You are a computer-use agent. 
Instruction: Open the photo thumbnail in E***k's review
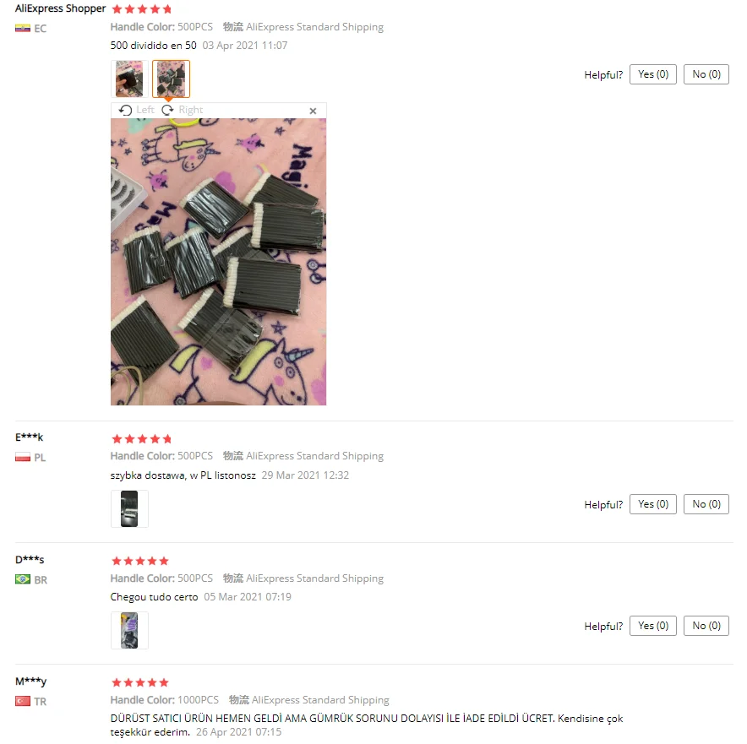pos(129,509)
